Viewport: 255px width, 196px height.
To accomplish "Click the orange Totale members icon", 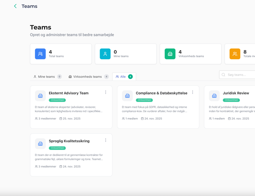I will pyautogui.click(x=235, y=54).
